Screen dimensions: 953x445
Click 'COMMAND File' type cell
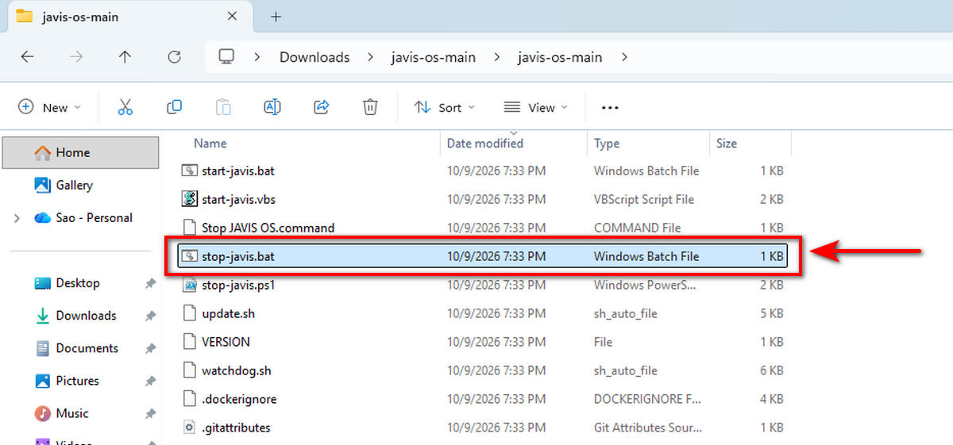point(638,228)
